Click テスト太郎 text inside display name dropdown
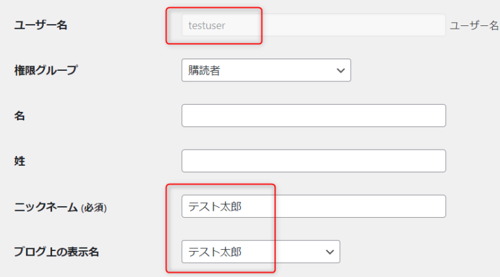The width and height of the screenshot is (500, 277). click(x=215, y=252)
